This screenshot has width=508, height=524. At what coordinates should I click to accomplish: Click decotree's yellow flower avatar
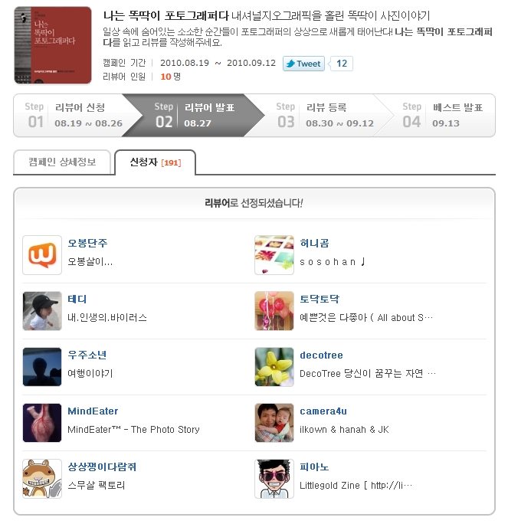coord(274,367)
